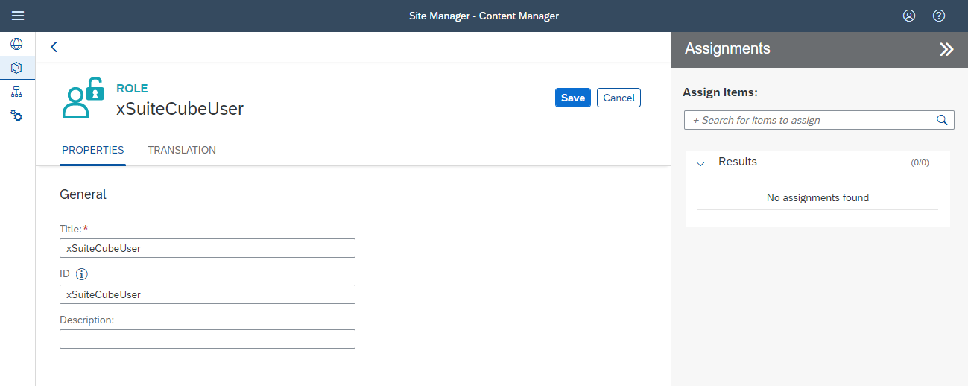This screenshot has width=968, height=386.
Task: Open Site Directory globe icon in sidebar
Action: pos(16,44)
